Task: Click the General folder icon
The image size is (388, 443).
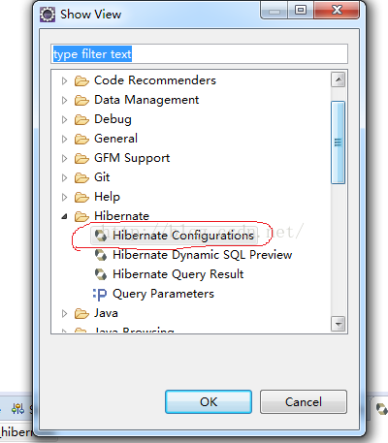Action: click(x=81, y=139)
